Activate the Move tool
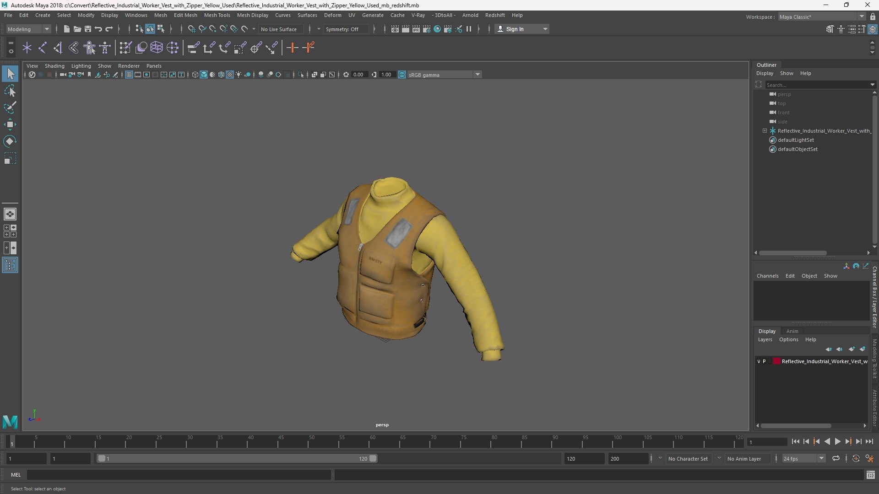879x494 pixels. click(10, 124)
